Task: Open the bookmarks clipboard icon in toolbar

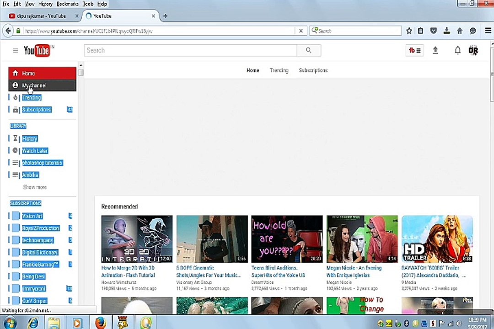Action: coord(421,31)
